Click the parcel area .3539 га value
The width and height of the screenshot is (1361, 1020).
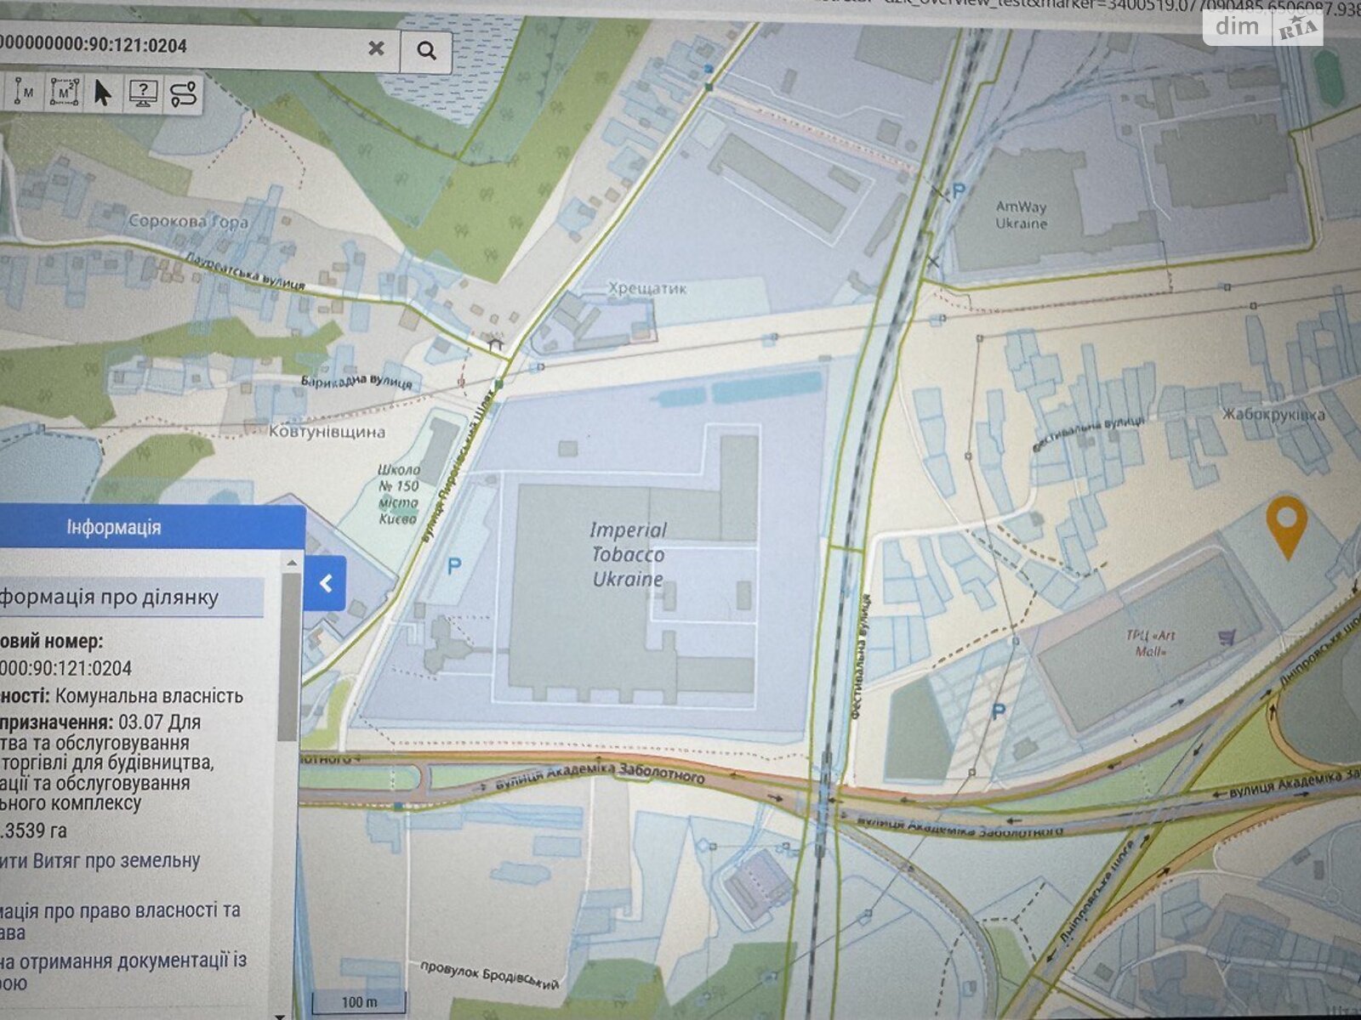(x=33, y=830)
